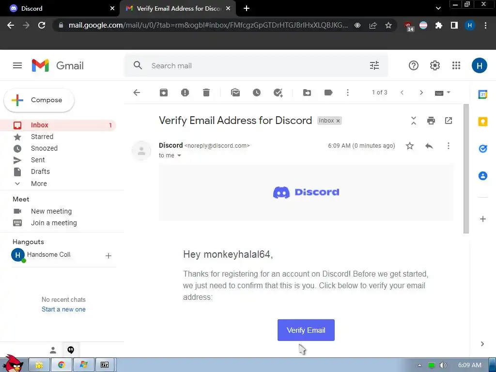Open more actions in email toolbar
This screenshot has height=372, width=496.
pyautogui.click(x=348, y=93)
